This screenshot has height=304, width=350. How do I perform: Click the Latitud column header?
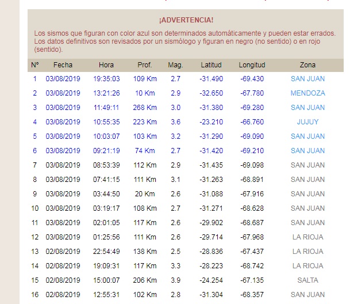click(x=211, y=65)
